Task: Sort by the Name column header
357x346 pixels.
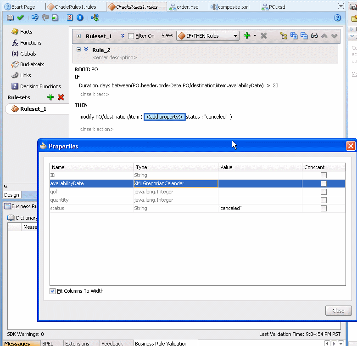Action: point(92,167)
